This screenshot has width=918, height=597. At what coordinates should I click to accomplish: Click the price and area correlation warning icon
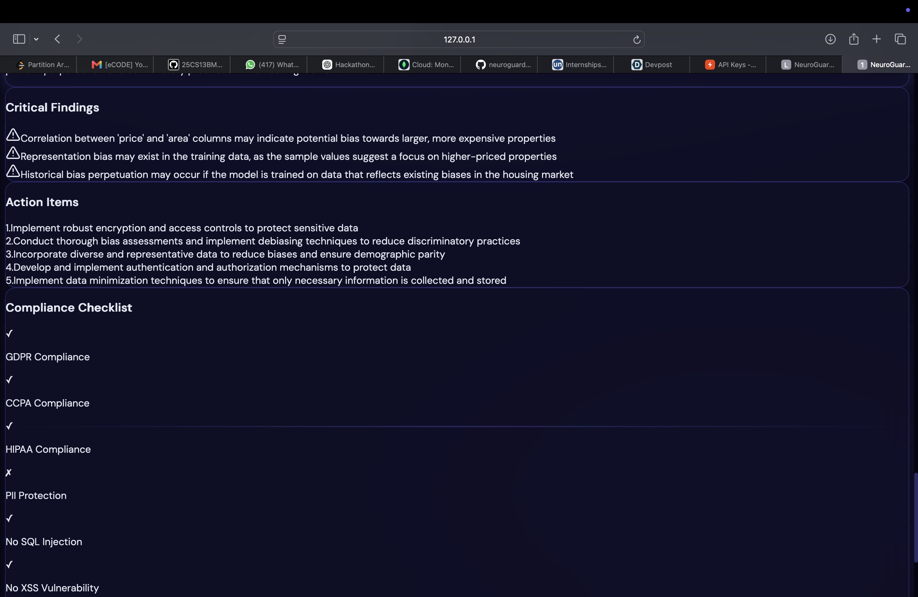coord(13,135)
